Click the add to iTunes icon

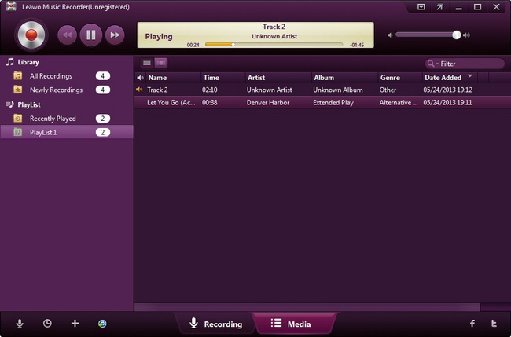pos(102,324)
